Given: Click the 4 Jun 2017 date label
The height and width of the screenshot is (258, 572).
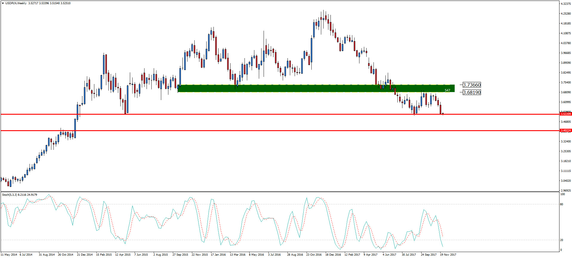Looking at the screenshot, I should [390, 255].
